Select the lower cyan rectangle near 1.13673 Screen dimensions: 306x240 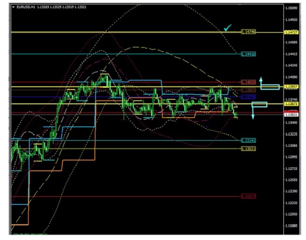260,104
